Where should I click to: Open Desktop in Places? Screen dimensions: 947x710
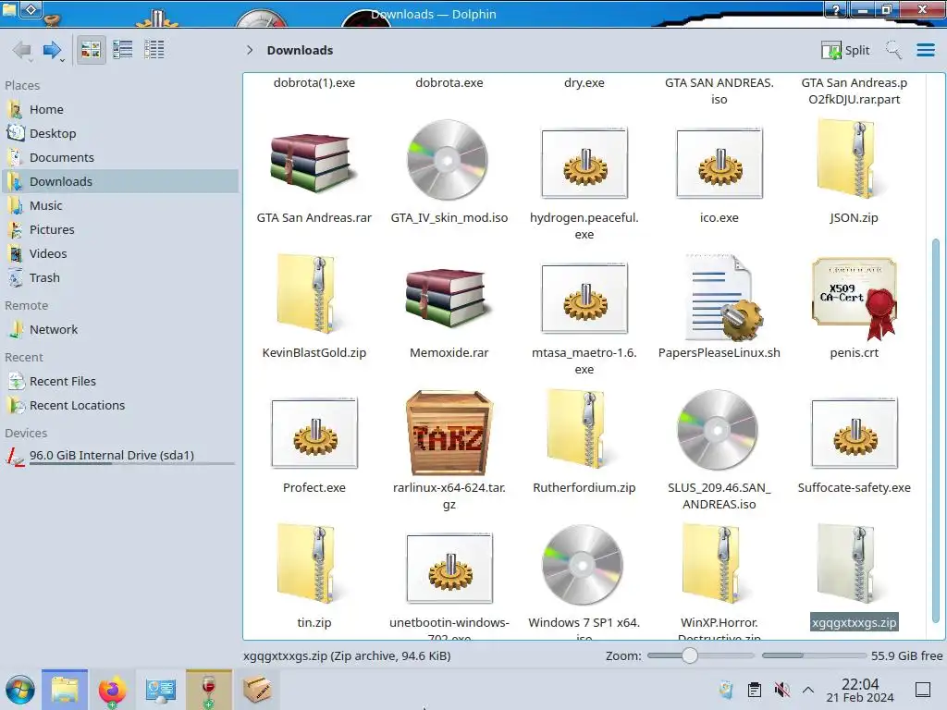pos(119,133)
